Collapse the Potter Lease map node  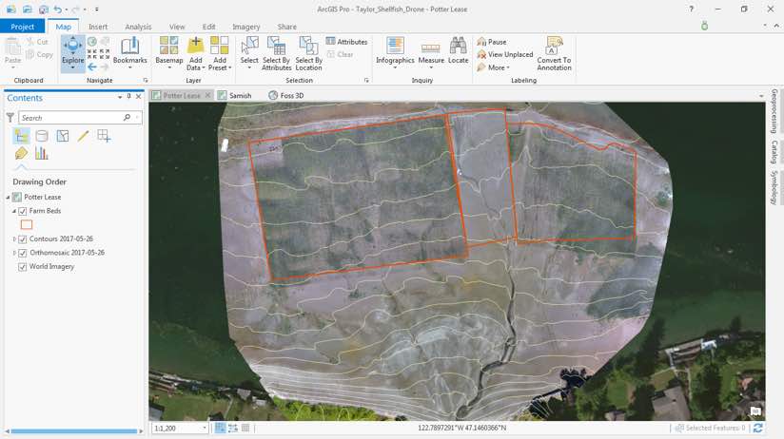click(8, 198)
